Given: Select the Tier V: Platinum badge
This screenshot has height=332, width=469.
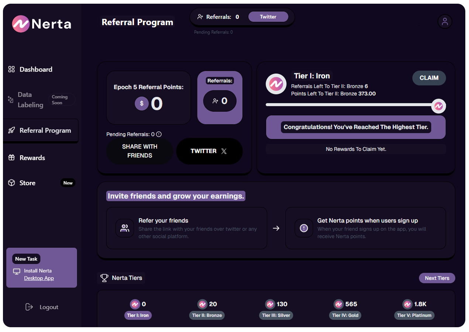Looking at the screenshot, I should pyautogui.click(x=414, y=315).
